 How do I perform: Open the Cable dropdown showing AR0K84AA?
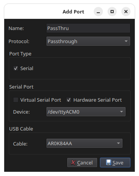point(84,143)
